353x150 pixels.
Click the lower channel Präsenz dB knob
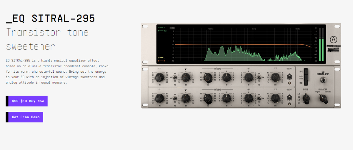click(227, 98)
